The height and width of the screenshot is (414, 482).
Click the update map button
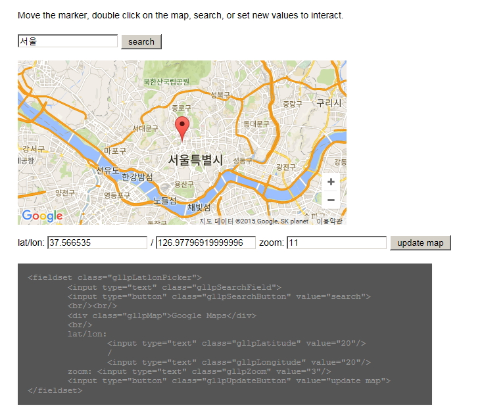(x=420, y=243)
